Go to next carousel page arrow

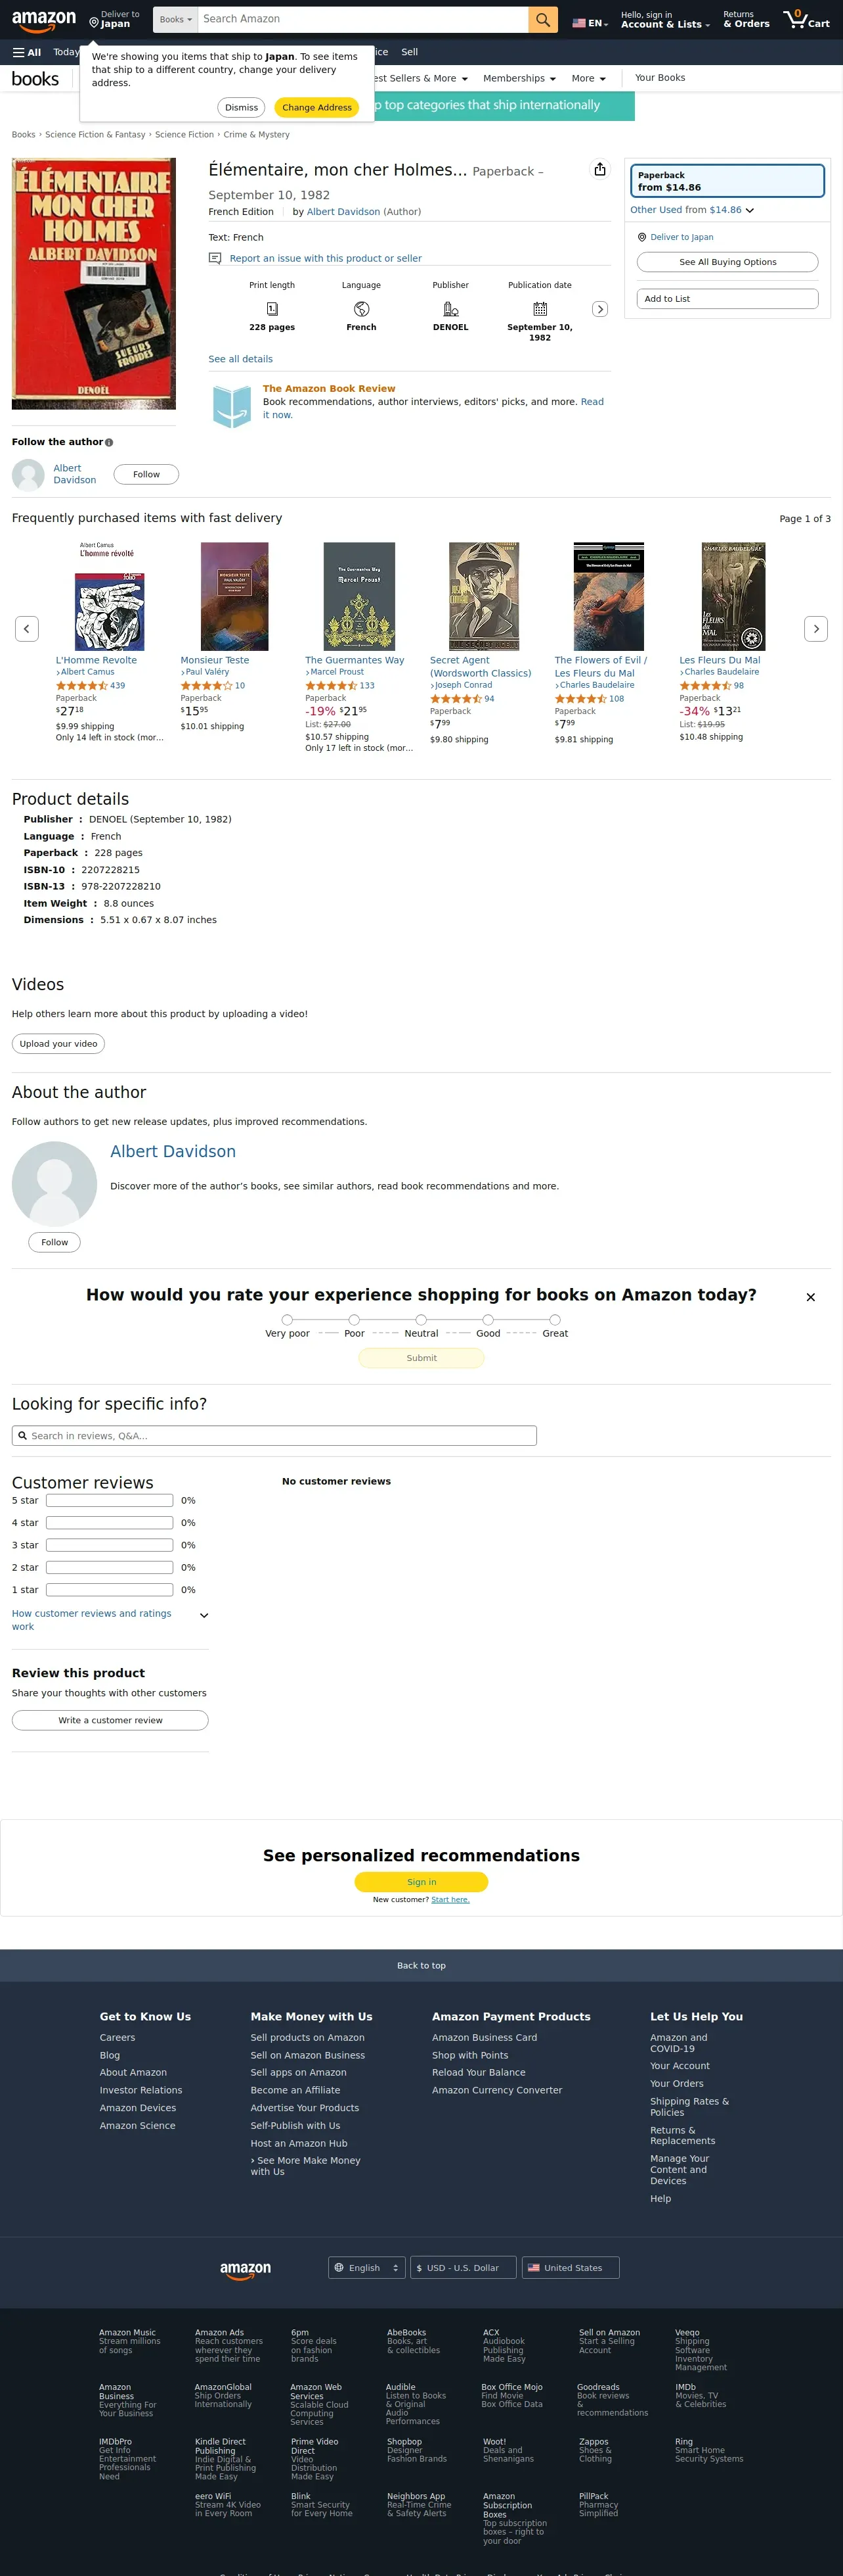[x=815, y=629]
